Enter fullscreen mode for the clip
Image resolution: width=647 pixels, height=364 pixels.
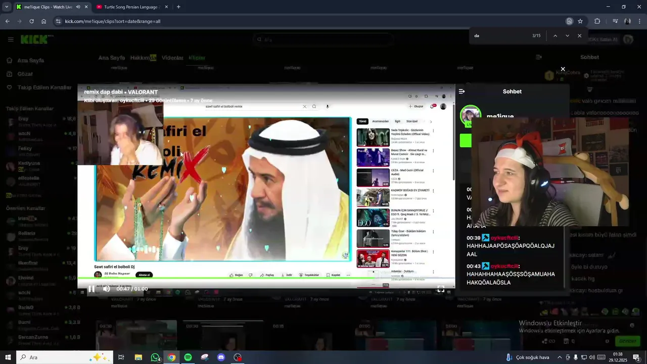441,289
